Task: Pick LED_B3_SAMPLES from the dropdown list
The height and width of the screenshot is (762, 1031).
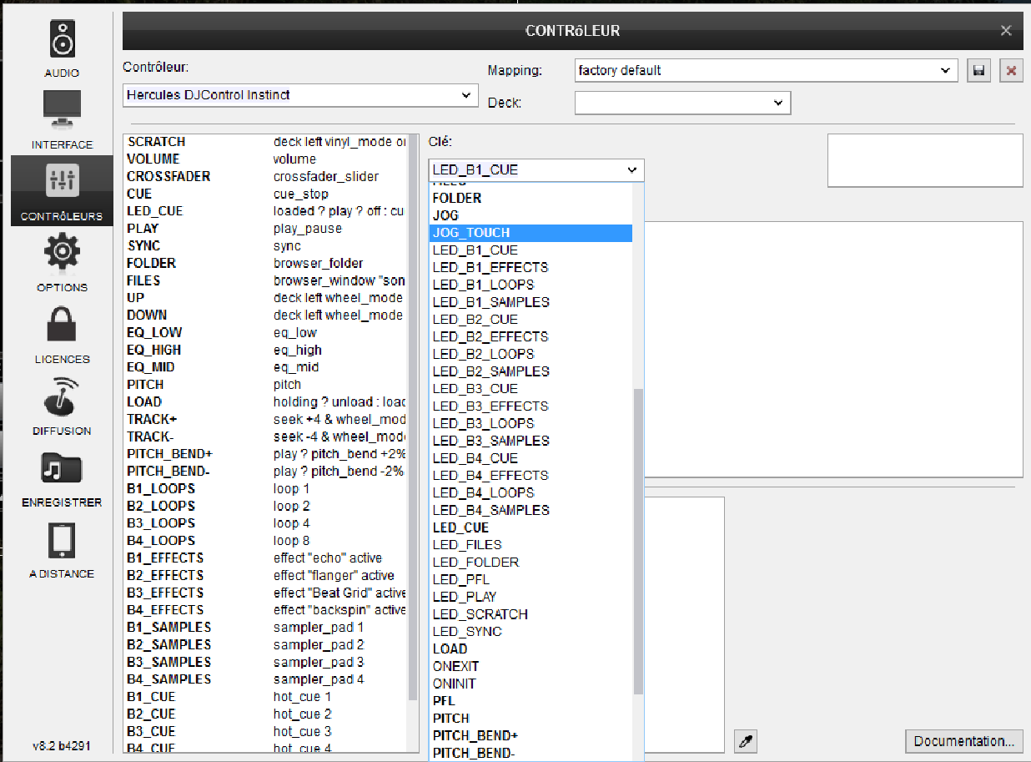Action: pos(531,441)
